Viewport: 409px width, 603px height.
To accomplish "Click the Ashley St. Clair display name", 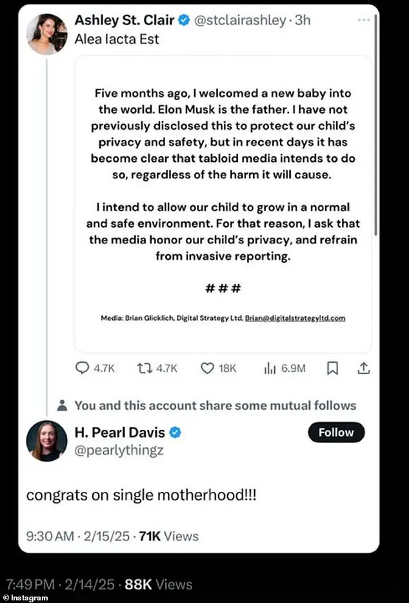I will coord(125,20).
